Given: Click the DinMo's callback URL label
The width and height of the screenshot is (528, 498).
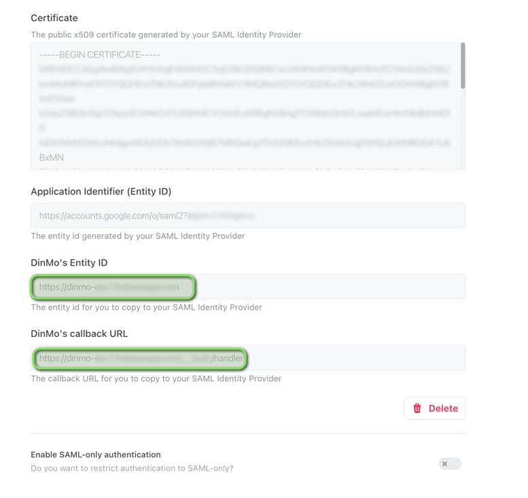Looking at the screenshot, I should [79, 334].
